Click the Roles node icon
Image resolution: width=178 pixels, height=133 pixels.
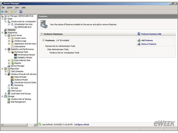(6, 19)
